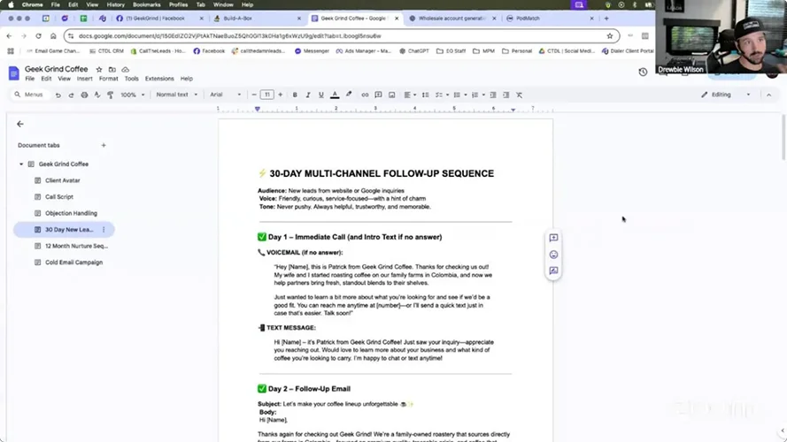Select the paint format tool

tap(111, 95)
